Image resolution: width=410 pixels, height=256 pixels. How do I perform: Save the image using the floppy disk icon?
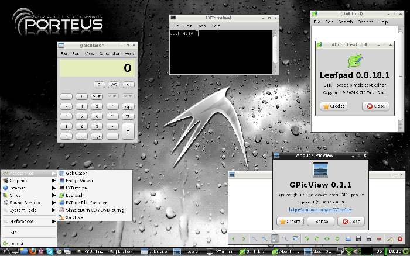tap(358, 238)
